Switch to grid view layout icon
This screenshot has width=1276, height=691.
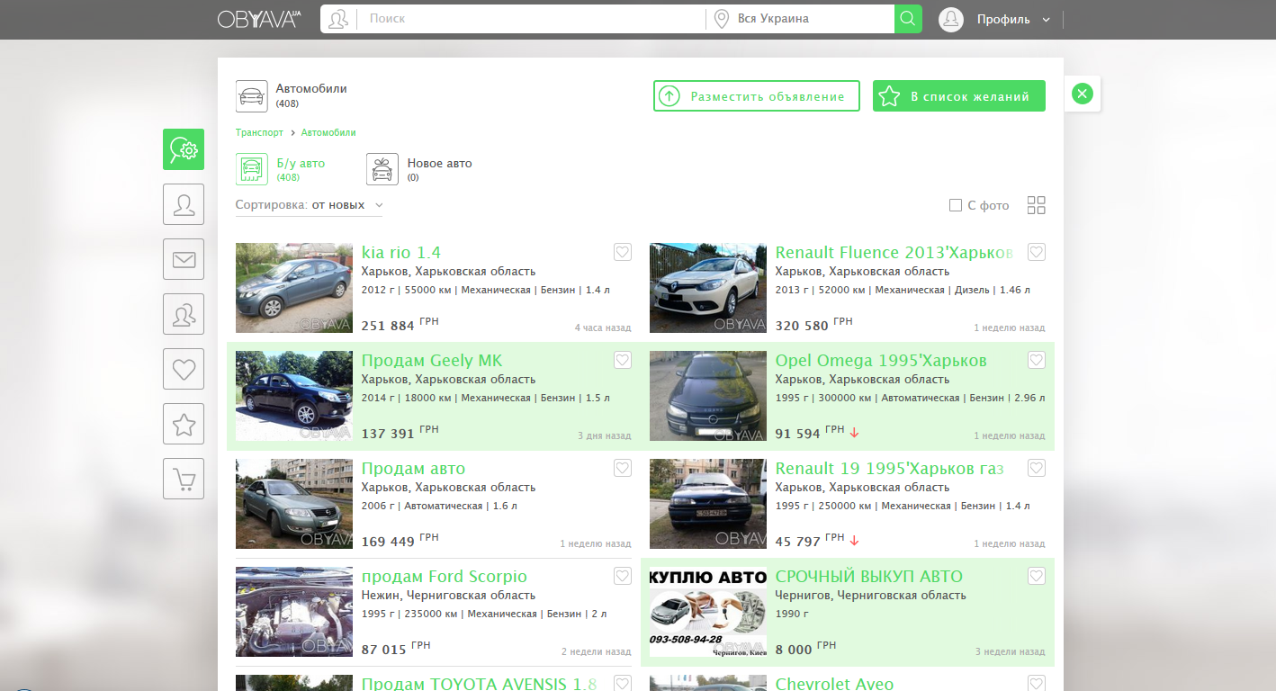click(1036, 205)
